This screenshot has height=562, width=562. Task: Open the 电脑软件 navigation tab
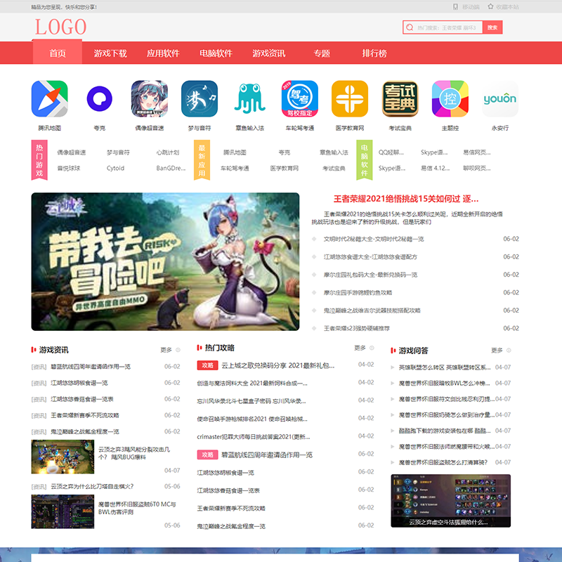click(216, 53)
